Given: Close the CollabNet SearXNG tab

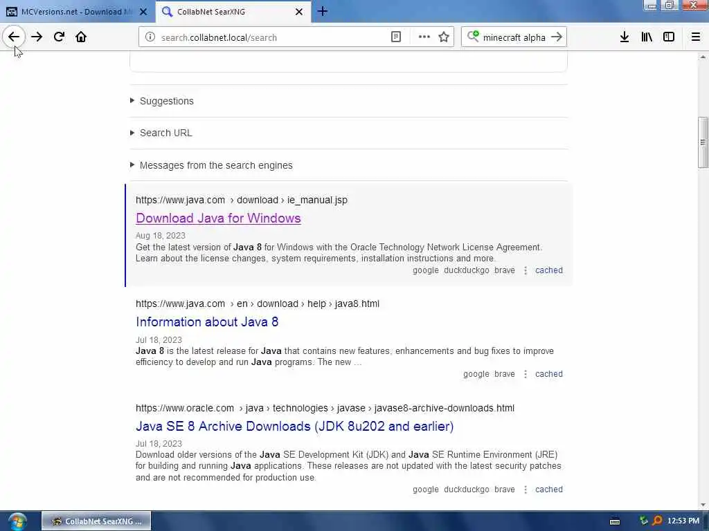Looking at the screenshot, I should 299,12.
